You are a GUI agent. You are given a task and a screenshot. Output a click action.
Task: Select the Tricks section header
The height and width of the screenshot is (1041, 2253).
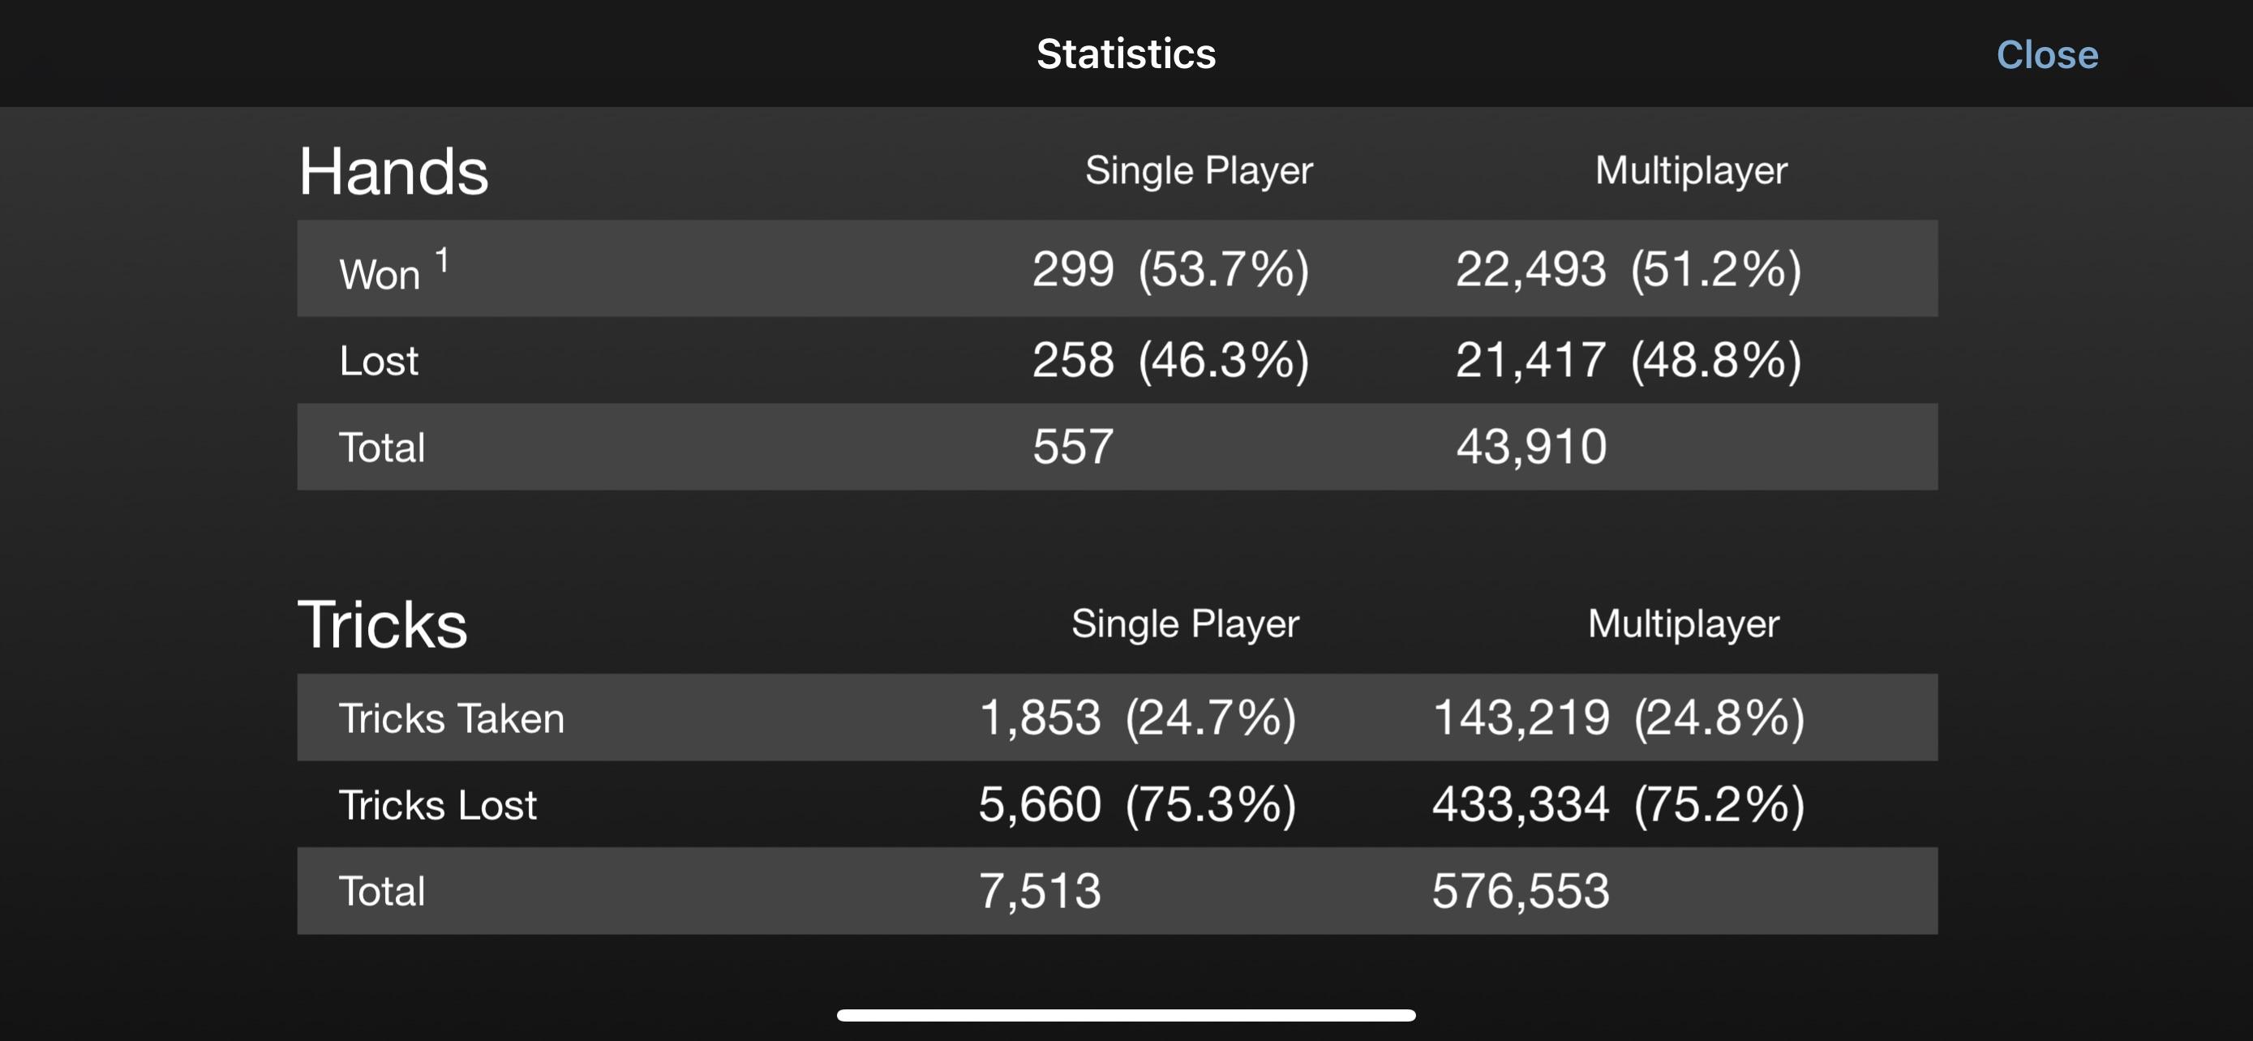[382, 623]
